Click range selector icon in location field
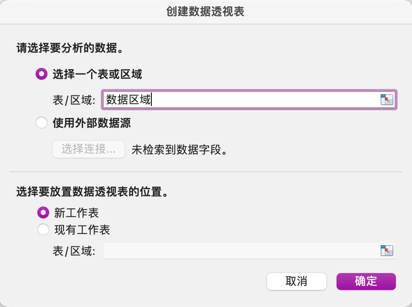 tap(387, 251)
